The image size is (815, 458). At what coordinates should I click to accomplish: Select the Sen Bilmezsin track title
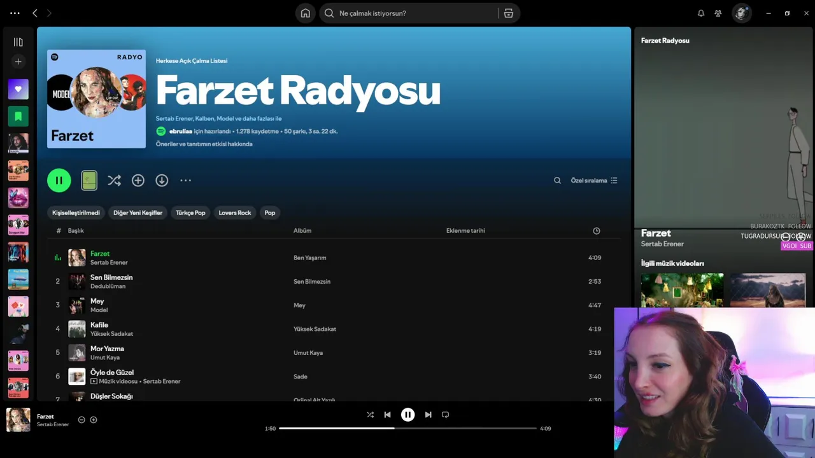pos(111,277)
